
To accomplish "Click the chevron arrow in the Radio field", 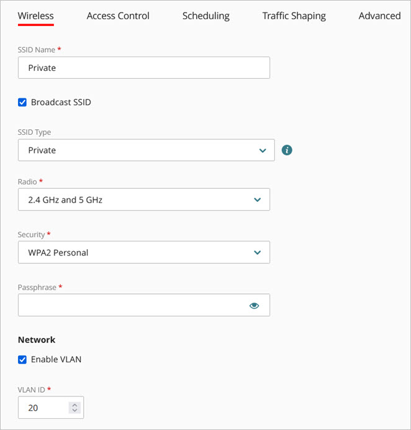I will pyautogui.click(x=258, y=199).
